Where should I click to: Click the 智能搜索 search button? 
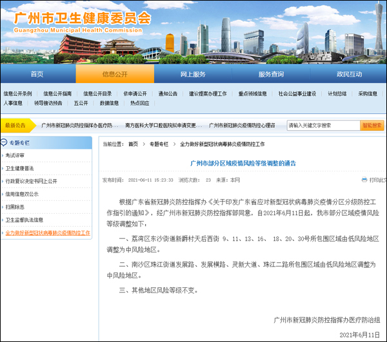tap(372, 125)
